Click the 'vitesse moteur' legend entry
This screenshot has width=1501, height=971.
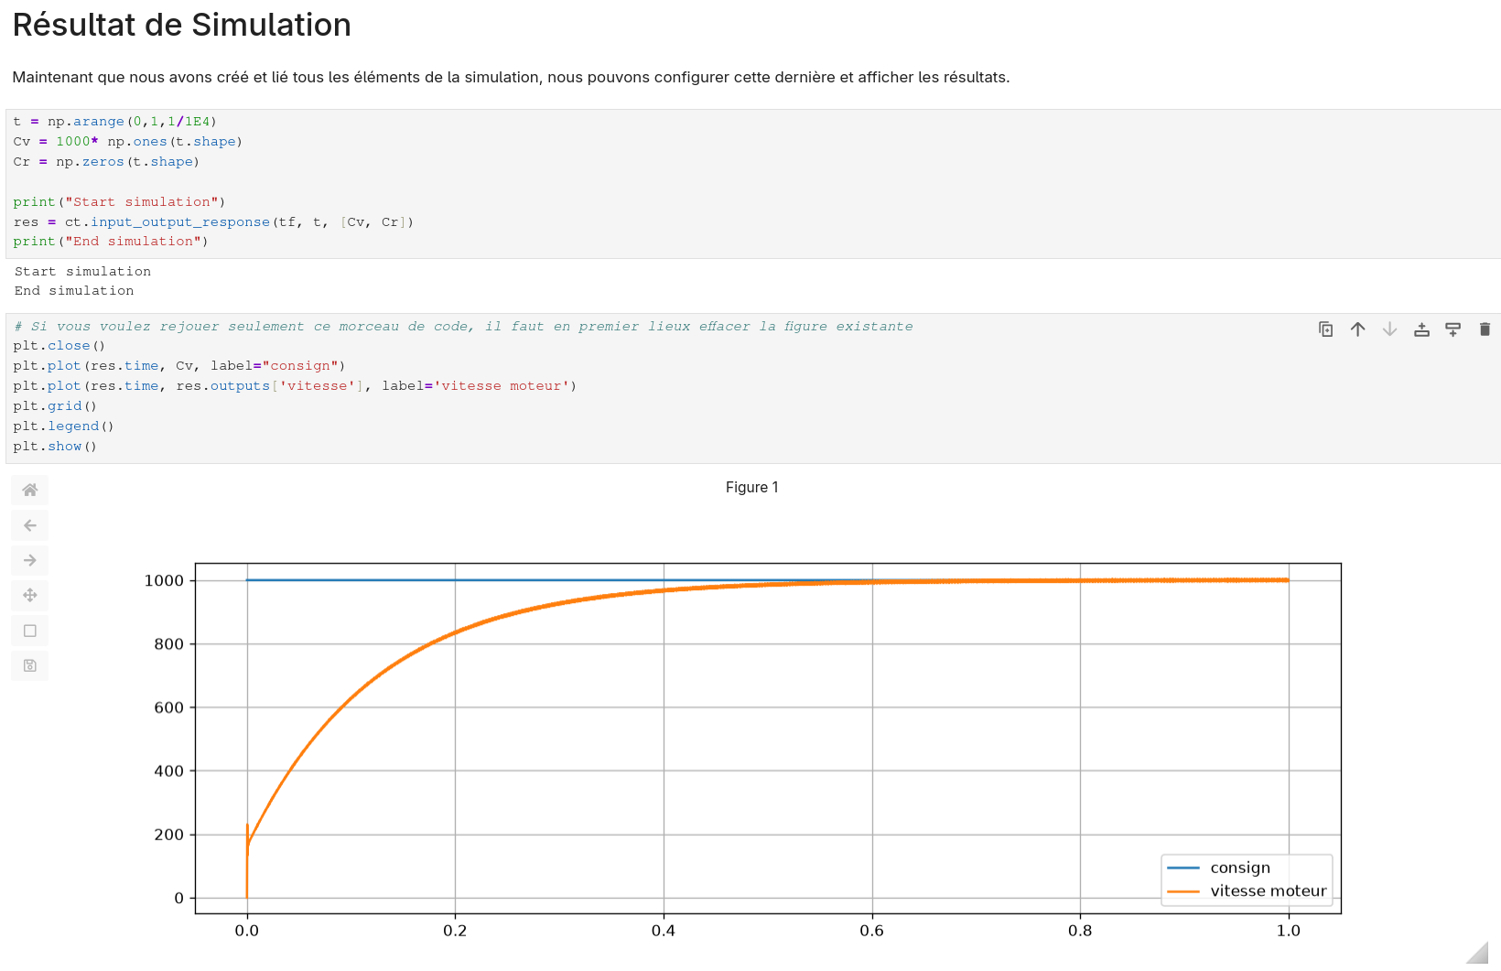point(1247,890)
